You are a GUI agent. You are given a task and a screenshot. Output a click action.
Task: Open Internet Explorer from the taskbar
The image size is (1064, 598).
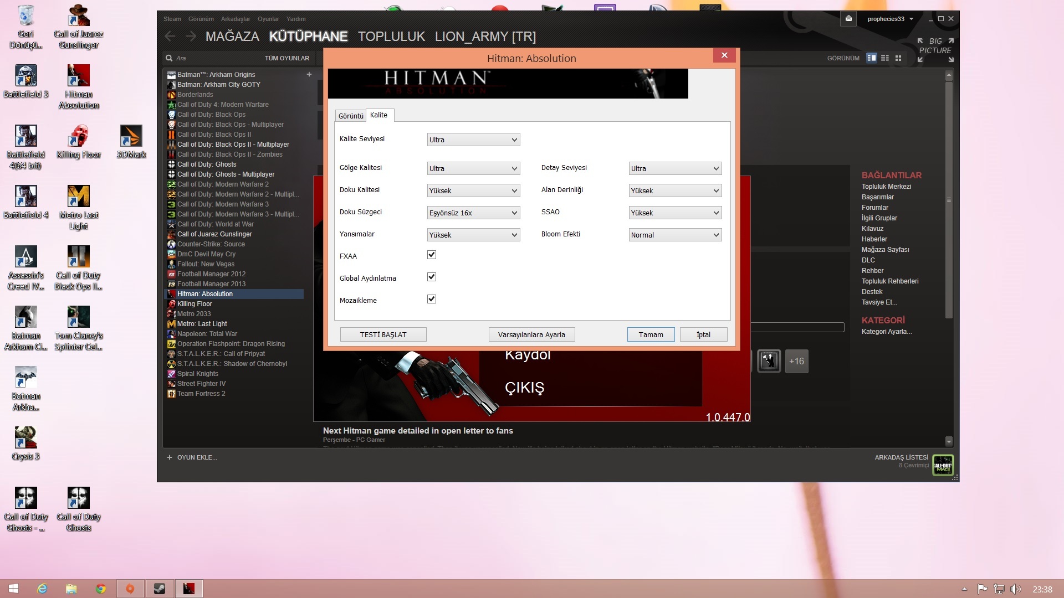pyautogui.click(x=42, y=589)
